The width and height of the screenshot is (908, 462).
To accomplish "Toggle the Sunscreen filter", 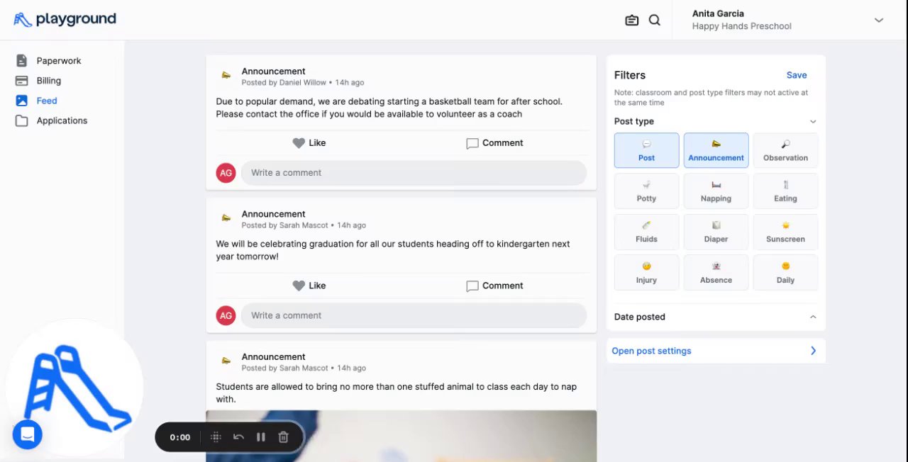I will (x=785, y=232).
